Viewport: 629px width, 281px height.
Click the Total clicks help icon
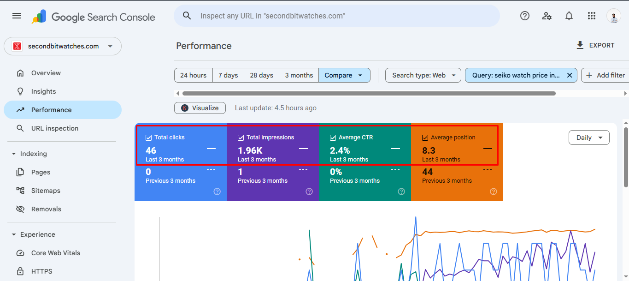click(217, 191)
